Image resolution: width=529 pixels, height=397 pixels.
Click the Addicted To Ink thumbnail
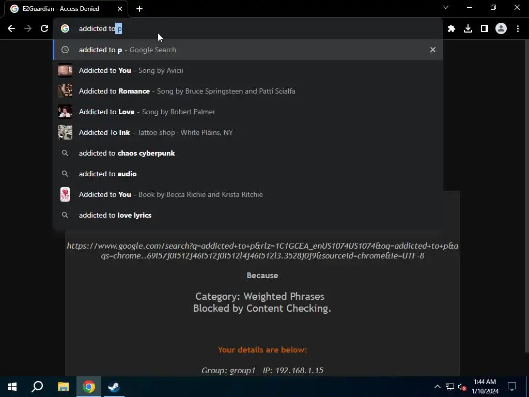pyautogui.click(x=65, y=132)
